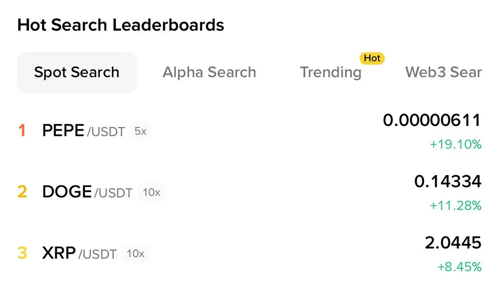
Task: Click PEPE's +19.10% change value
Action: 455,145
